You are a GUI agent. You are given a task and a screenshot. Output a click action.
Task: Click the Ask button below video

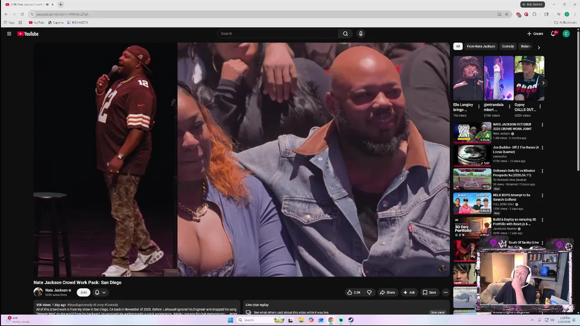(409, 292)
